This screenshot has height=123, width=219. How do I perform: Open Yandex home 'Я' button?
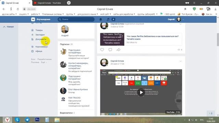(11, 9)
